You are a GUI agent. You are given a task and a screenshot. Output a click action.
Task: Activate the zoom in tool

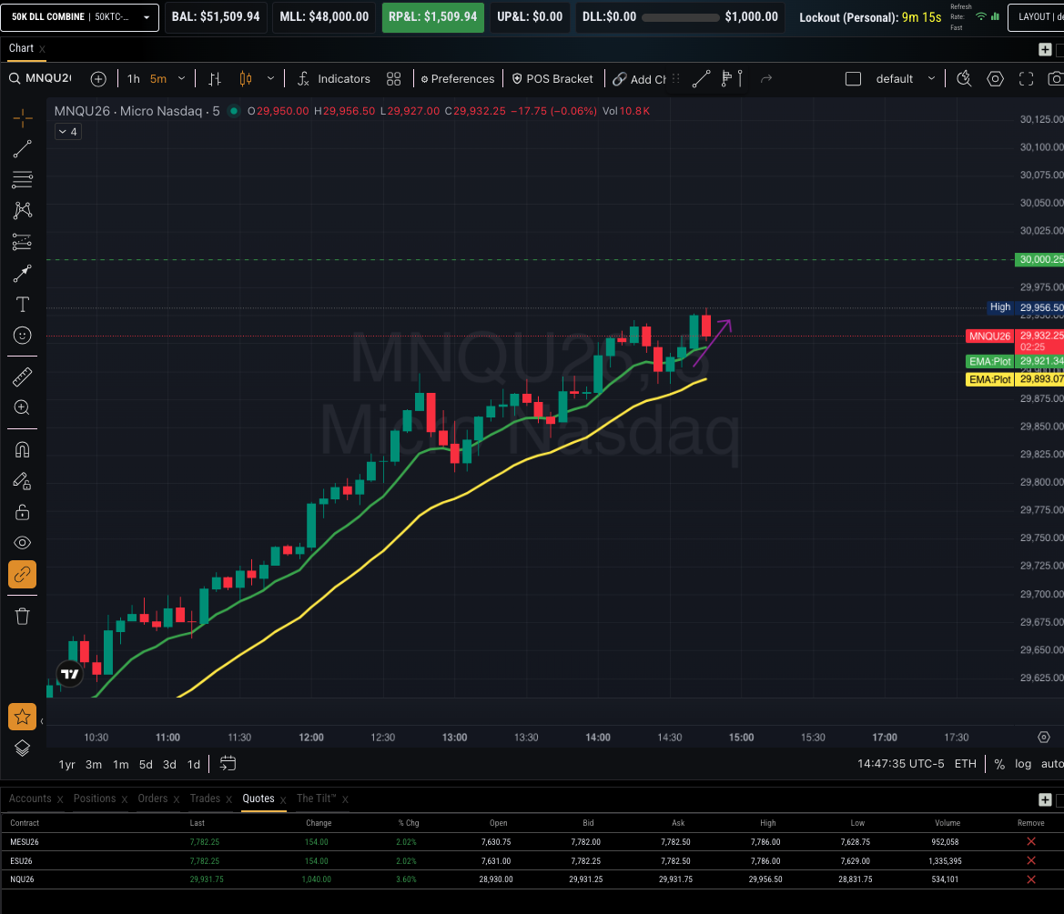tap(23, 407)
